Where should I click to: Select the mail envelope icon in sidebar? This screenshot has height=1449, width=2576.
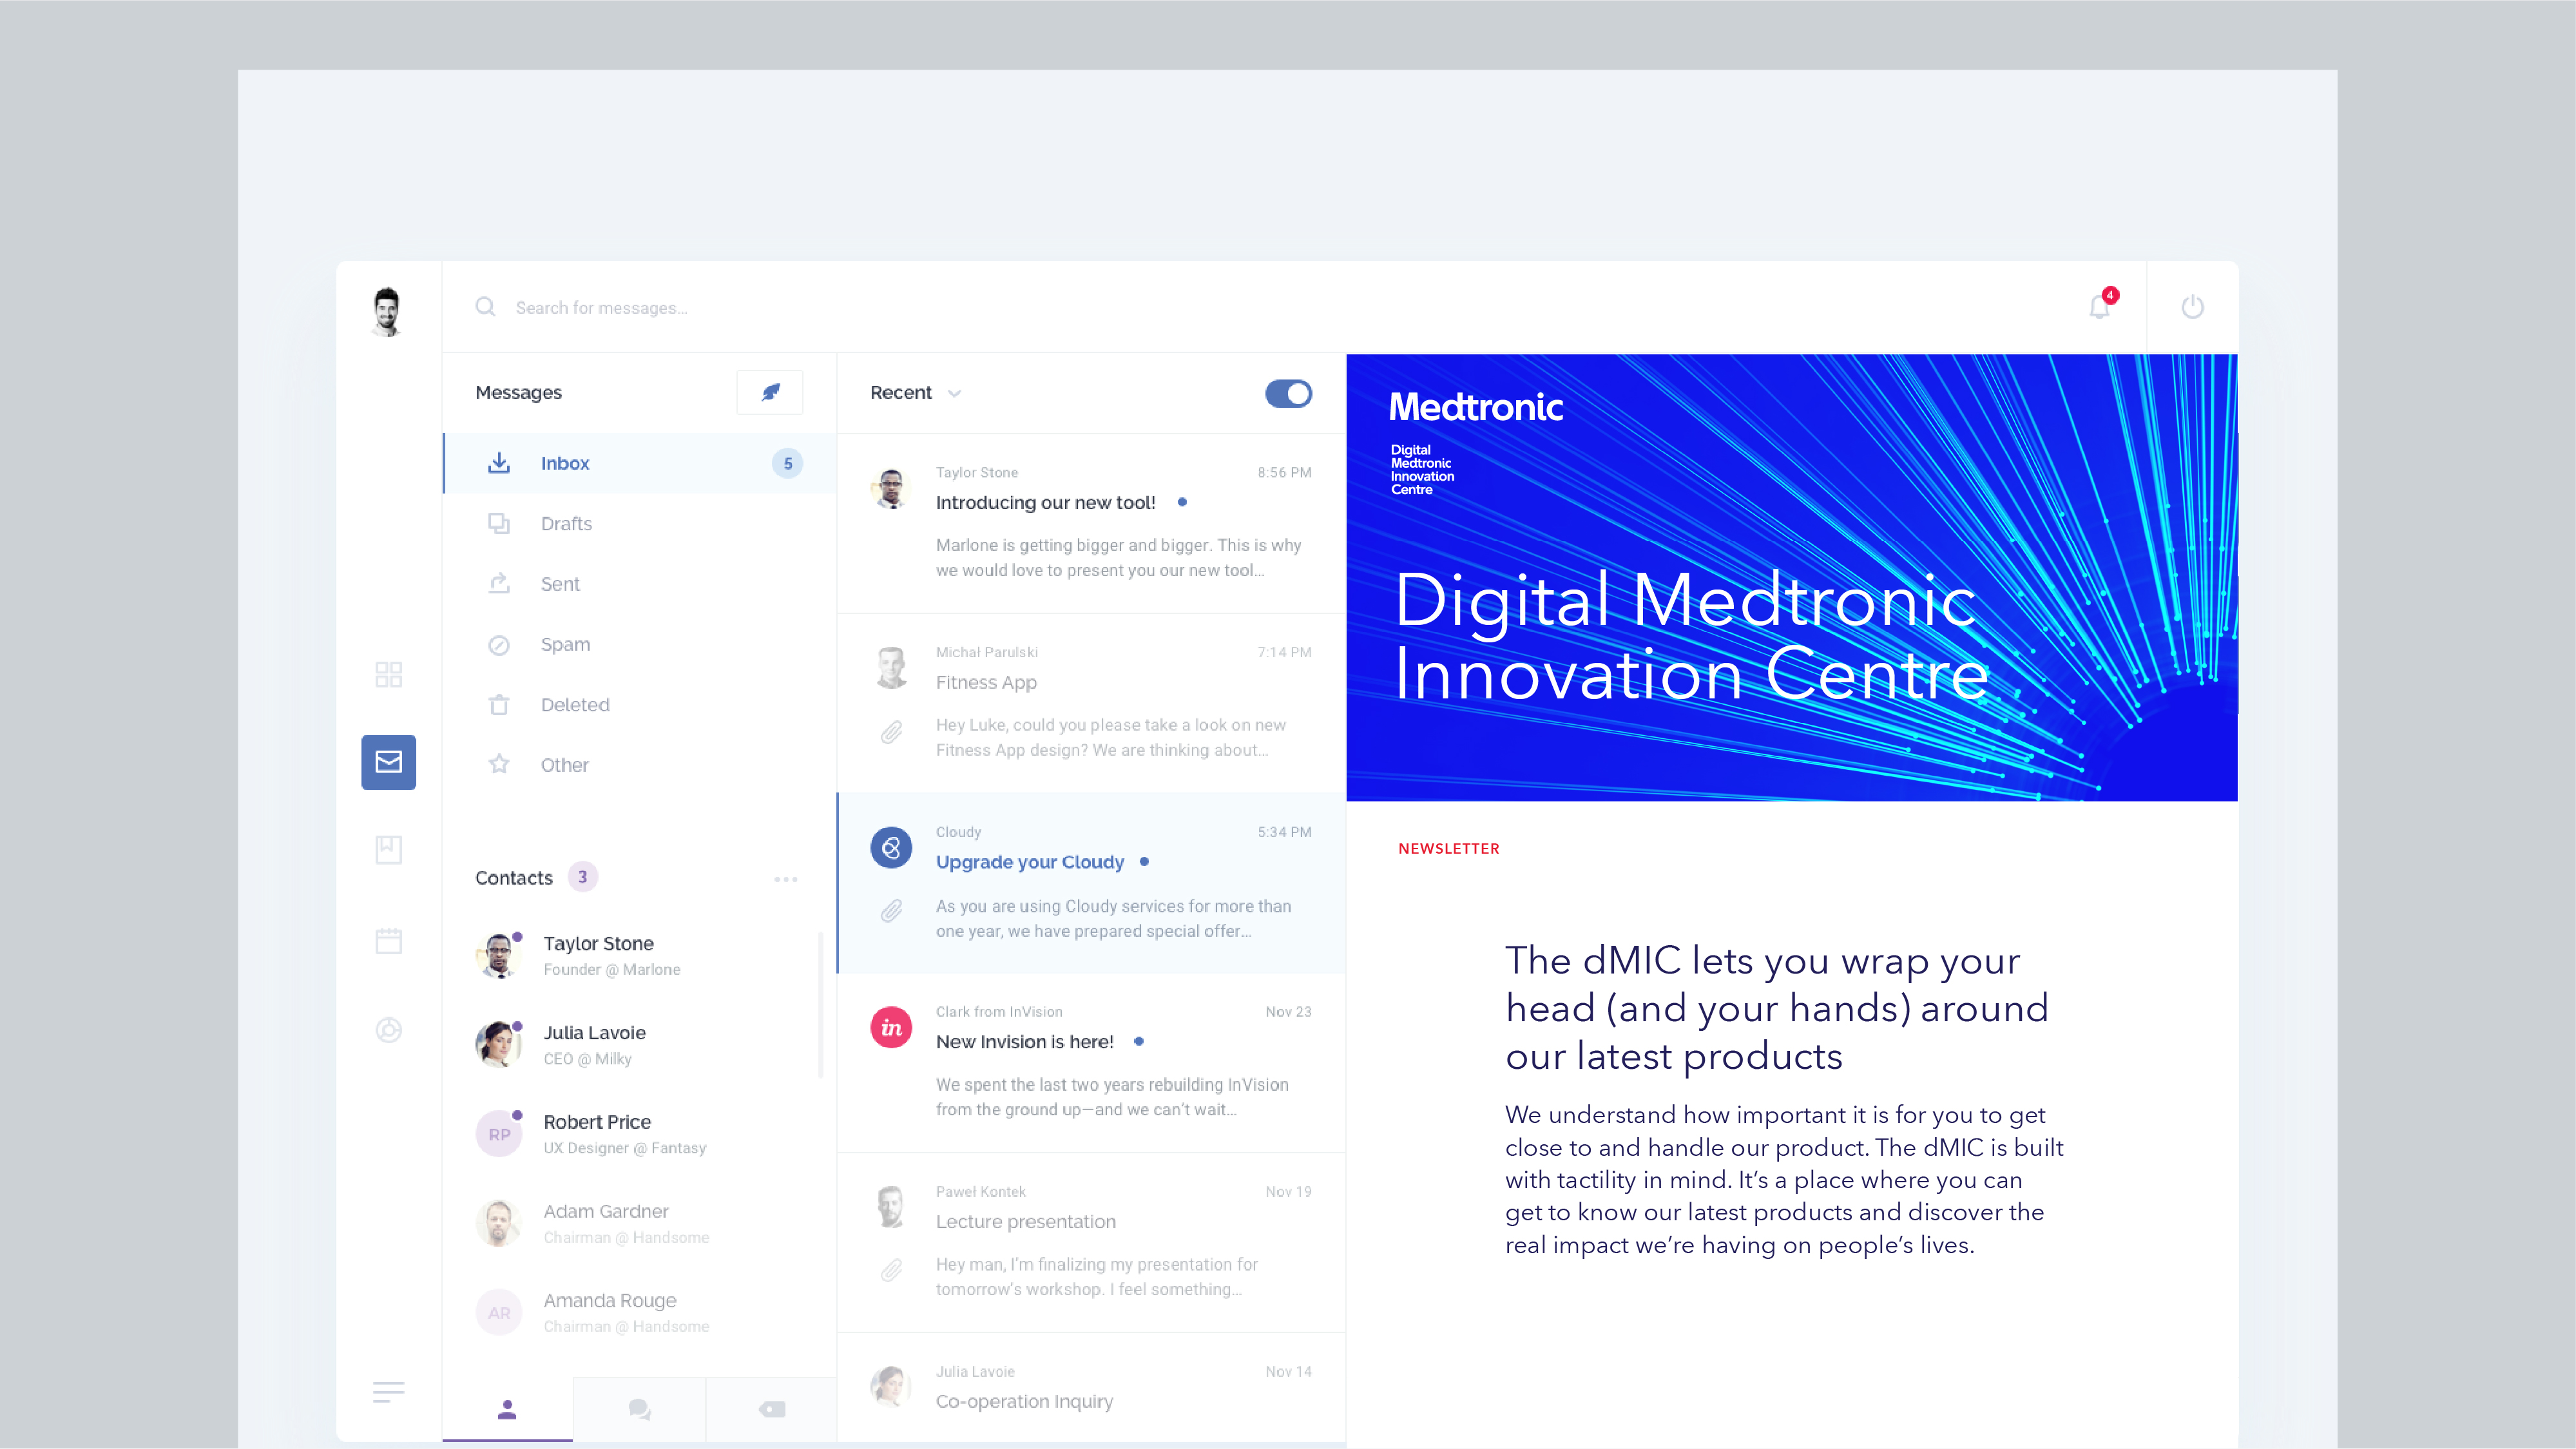(x=388, y=762)
